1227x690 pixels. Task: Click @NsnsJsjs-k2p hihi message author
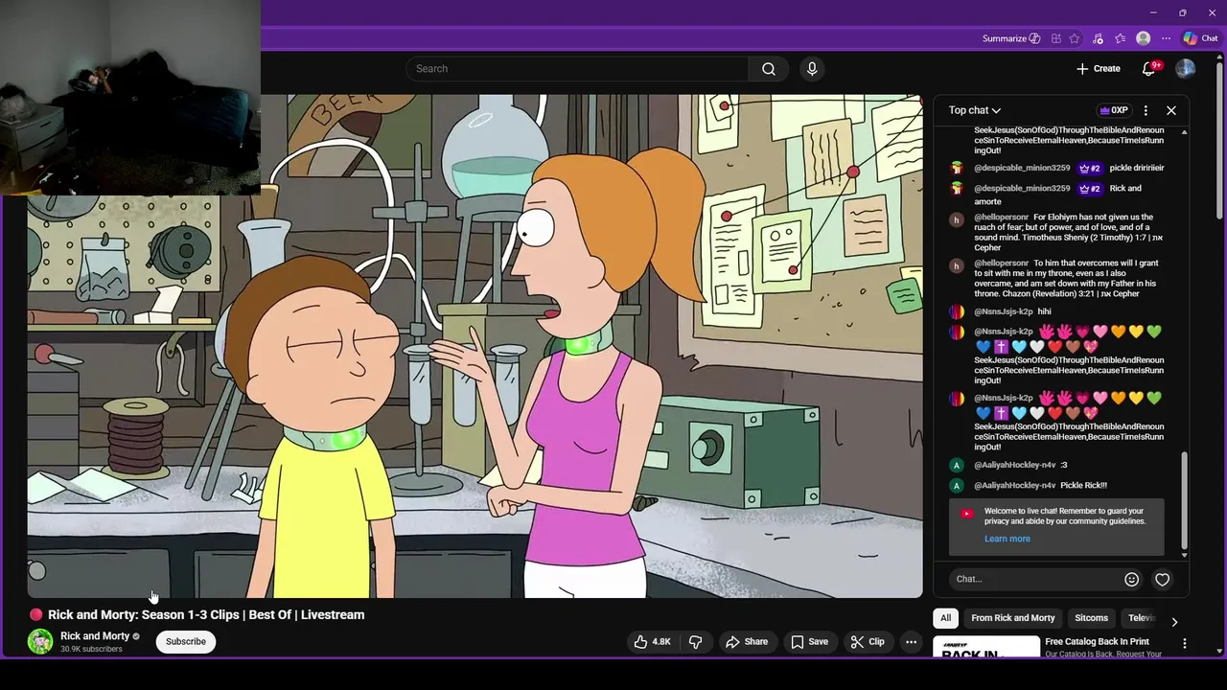[1003, 311]
